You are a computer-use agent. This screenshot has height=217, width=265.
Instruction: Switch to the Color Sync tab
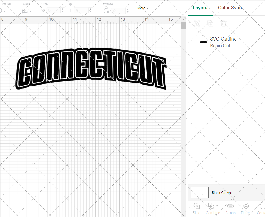(229, 8)
